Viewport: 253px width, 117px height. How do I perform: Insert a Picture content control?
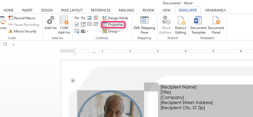[90, 18]
